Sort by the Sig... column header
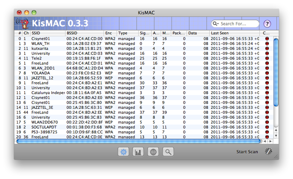This screenshot has height=179, width=293. pos(145,33)
